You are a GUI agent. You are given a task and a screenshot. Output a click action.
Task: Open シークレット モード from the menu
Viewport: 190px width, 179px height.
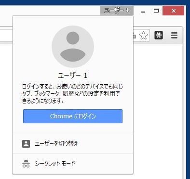(73, 164)
